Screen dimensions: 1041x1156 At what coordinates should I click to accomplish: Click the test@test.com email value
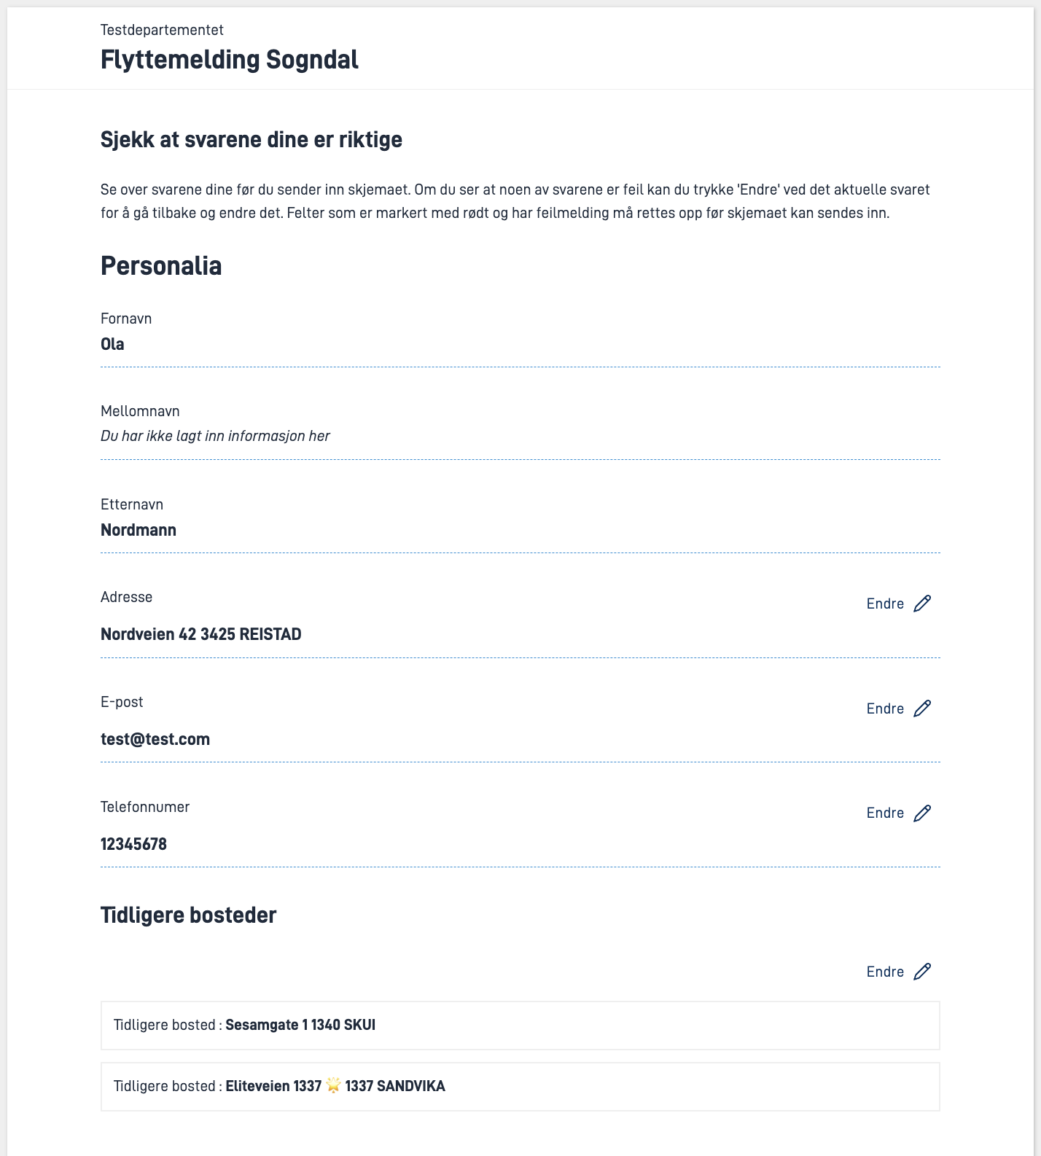click(155, 739)
